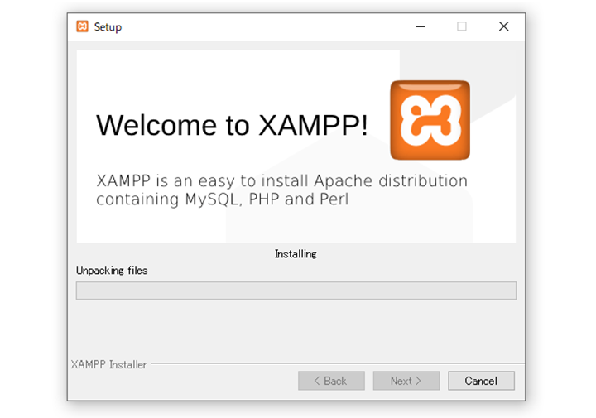Minimize the Setup window
Viewport: 596px width, 418px height.
click(421, 26)
